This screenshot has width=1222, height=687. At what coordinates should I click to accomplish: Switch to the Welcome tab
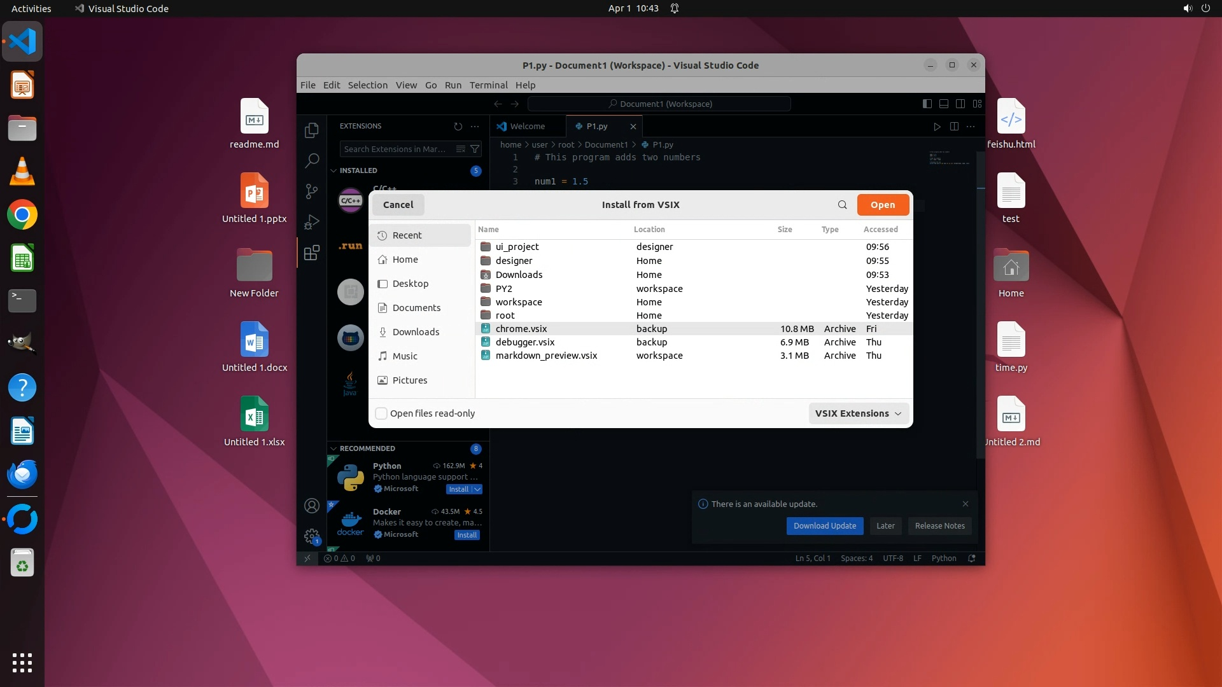click(527, 127)
